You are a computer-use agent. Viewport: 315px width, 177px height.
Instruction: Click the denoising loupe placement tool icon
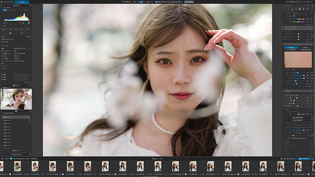pos(294,70)
